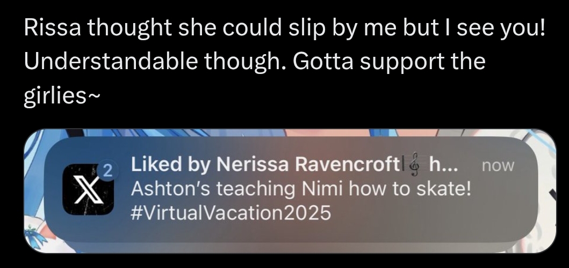Viewport: 569px width, 268px height.
Task: Click the 'Ashton's teaching Nimi how to skate!' message
Action: [301, 188]
